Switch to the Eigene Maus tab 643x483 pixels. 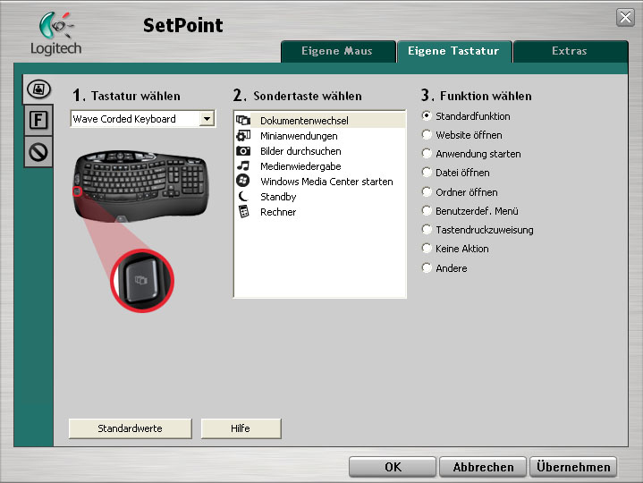click(x=337, y=51)
